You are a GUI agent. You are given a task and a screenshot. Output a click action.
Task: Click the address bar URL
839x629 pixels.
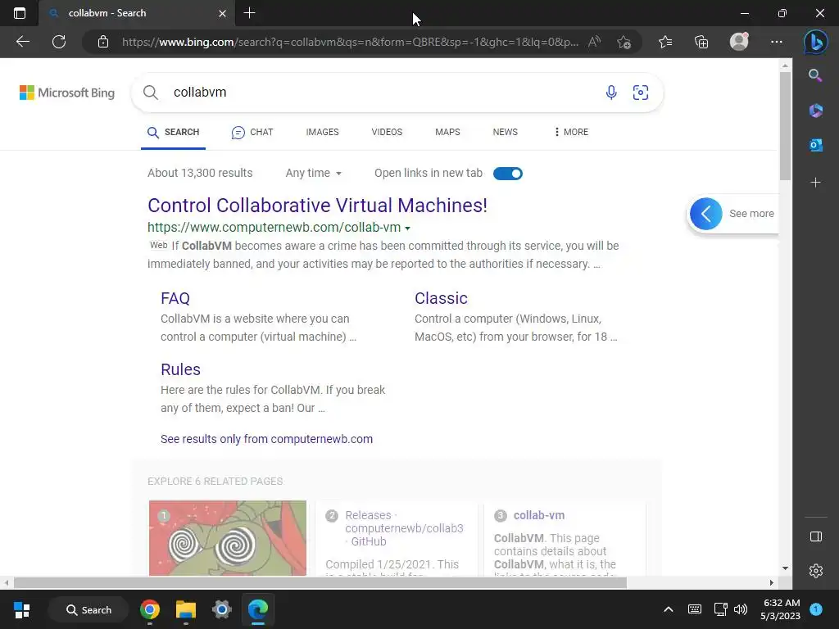350,42
